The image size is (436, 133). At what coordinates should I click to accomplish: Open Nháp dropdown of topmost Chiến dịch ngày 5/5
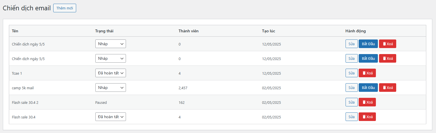click(x=111, y=44)
